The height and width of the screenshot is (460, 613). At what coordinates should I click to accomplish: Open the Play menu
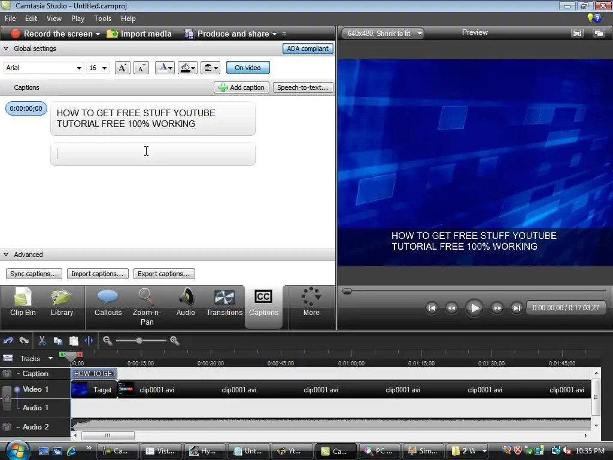click(x=77, y=19)
